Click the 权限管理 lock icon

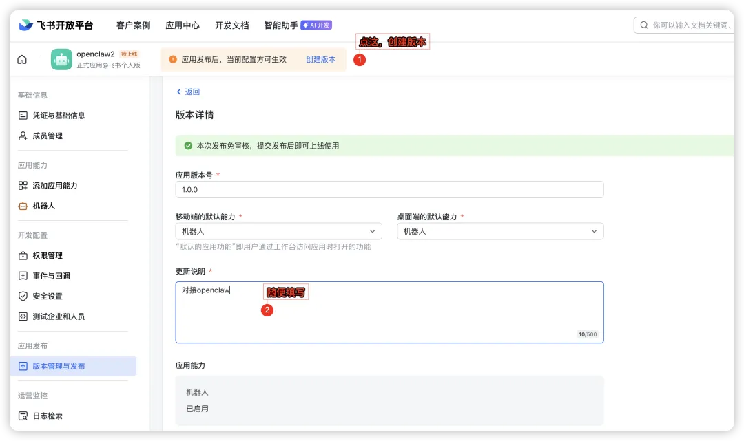pyautogui.click(x=23, y=256)
